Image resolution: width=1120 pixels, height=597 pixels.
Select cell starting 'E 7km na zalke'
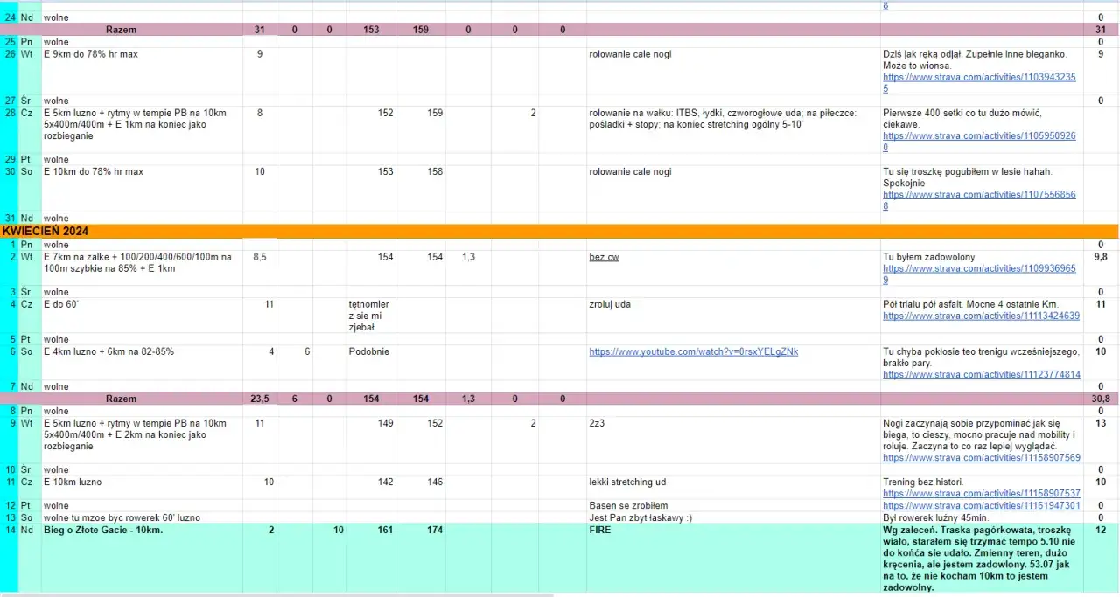pos(142,268)
